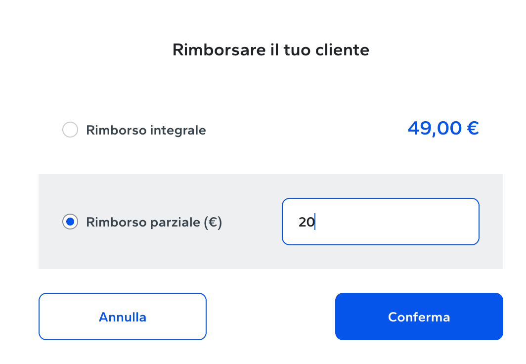Viewport: 526px width, 364px height.
Task: Click the Rimborsare il tuo cliente title
Action: [x=270, y=49]
